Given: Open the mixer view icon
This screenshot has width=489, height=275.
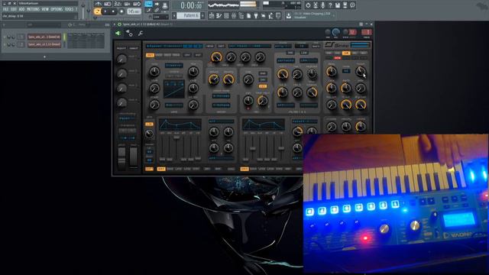Looking at the screenshot, I should point(234,15).
